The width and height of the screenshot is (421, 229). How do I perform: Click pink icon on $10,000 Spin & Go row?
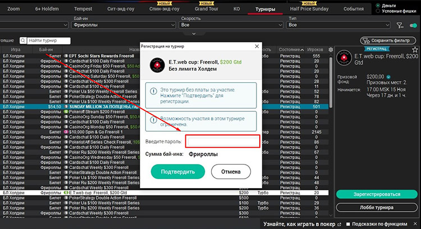(x=66, y=132)
